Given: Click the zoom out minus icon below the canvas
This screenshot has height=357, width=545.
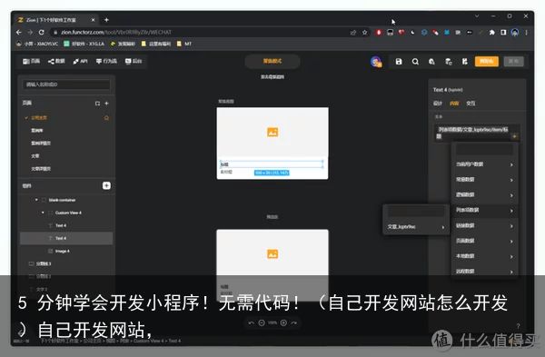Looking at the screenshot, I should click(262, 322).
